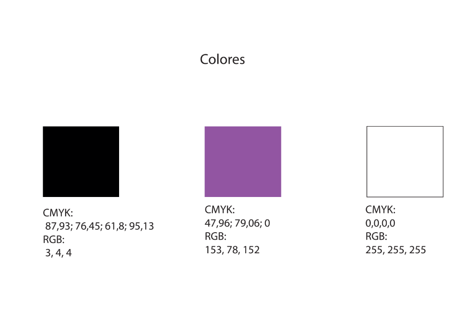Select the RGB label under the white swatch
Screen dimensions: 467x333
tap(376, 236)
